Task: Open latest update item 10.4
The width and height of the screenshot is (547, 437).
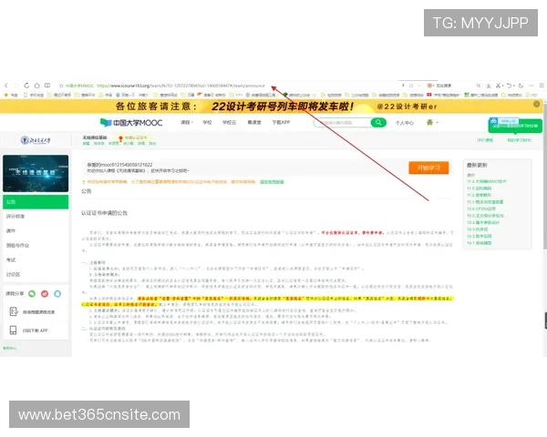Action: (x=483, y=222)
